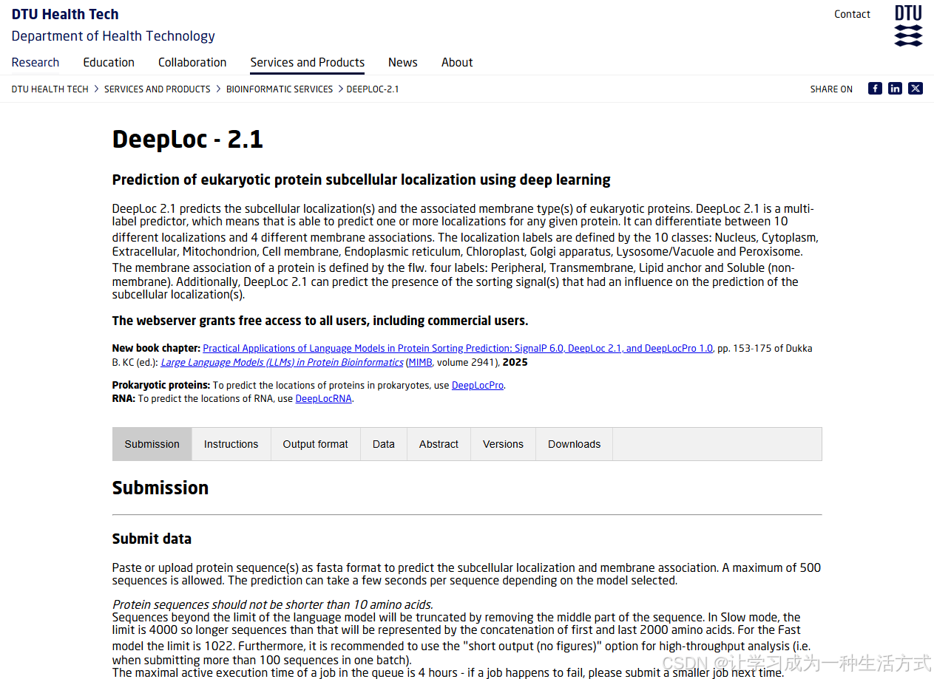Open the Downloads tab
Screen dimensions: 934x679
click(x=574, y=444)
